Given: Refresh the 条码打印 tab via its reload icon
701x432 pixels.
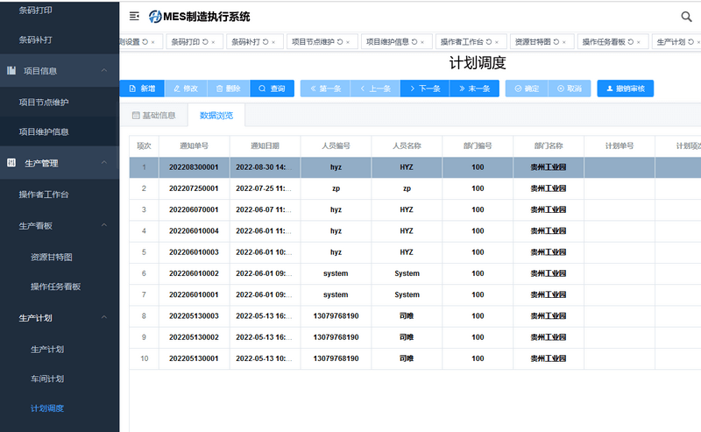Looking at the screenshot, I should click(205, 41).
